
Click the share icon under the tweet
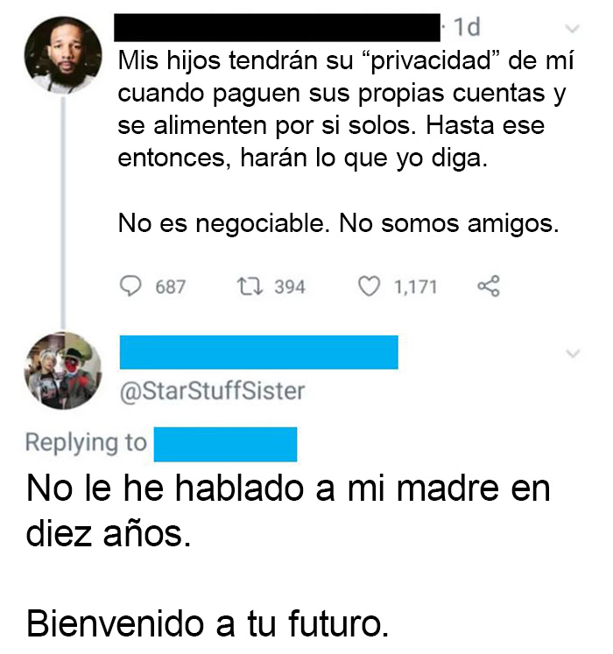click(x=489, y=286)
